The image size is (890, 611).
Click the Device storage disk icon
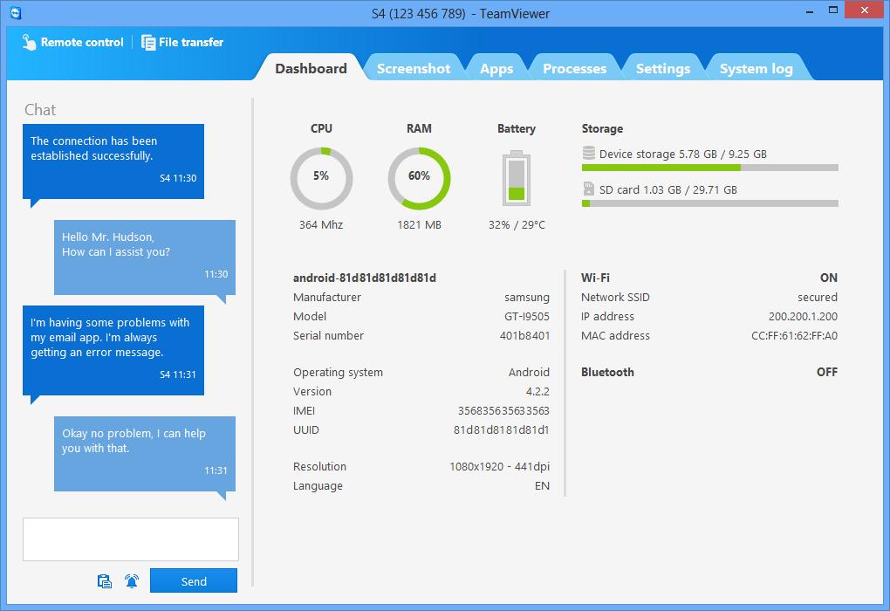588,154
